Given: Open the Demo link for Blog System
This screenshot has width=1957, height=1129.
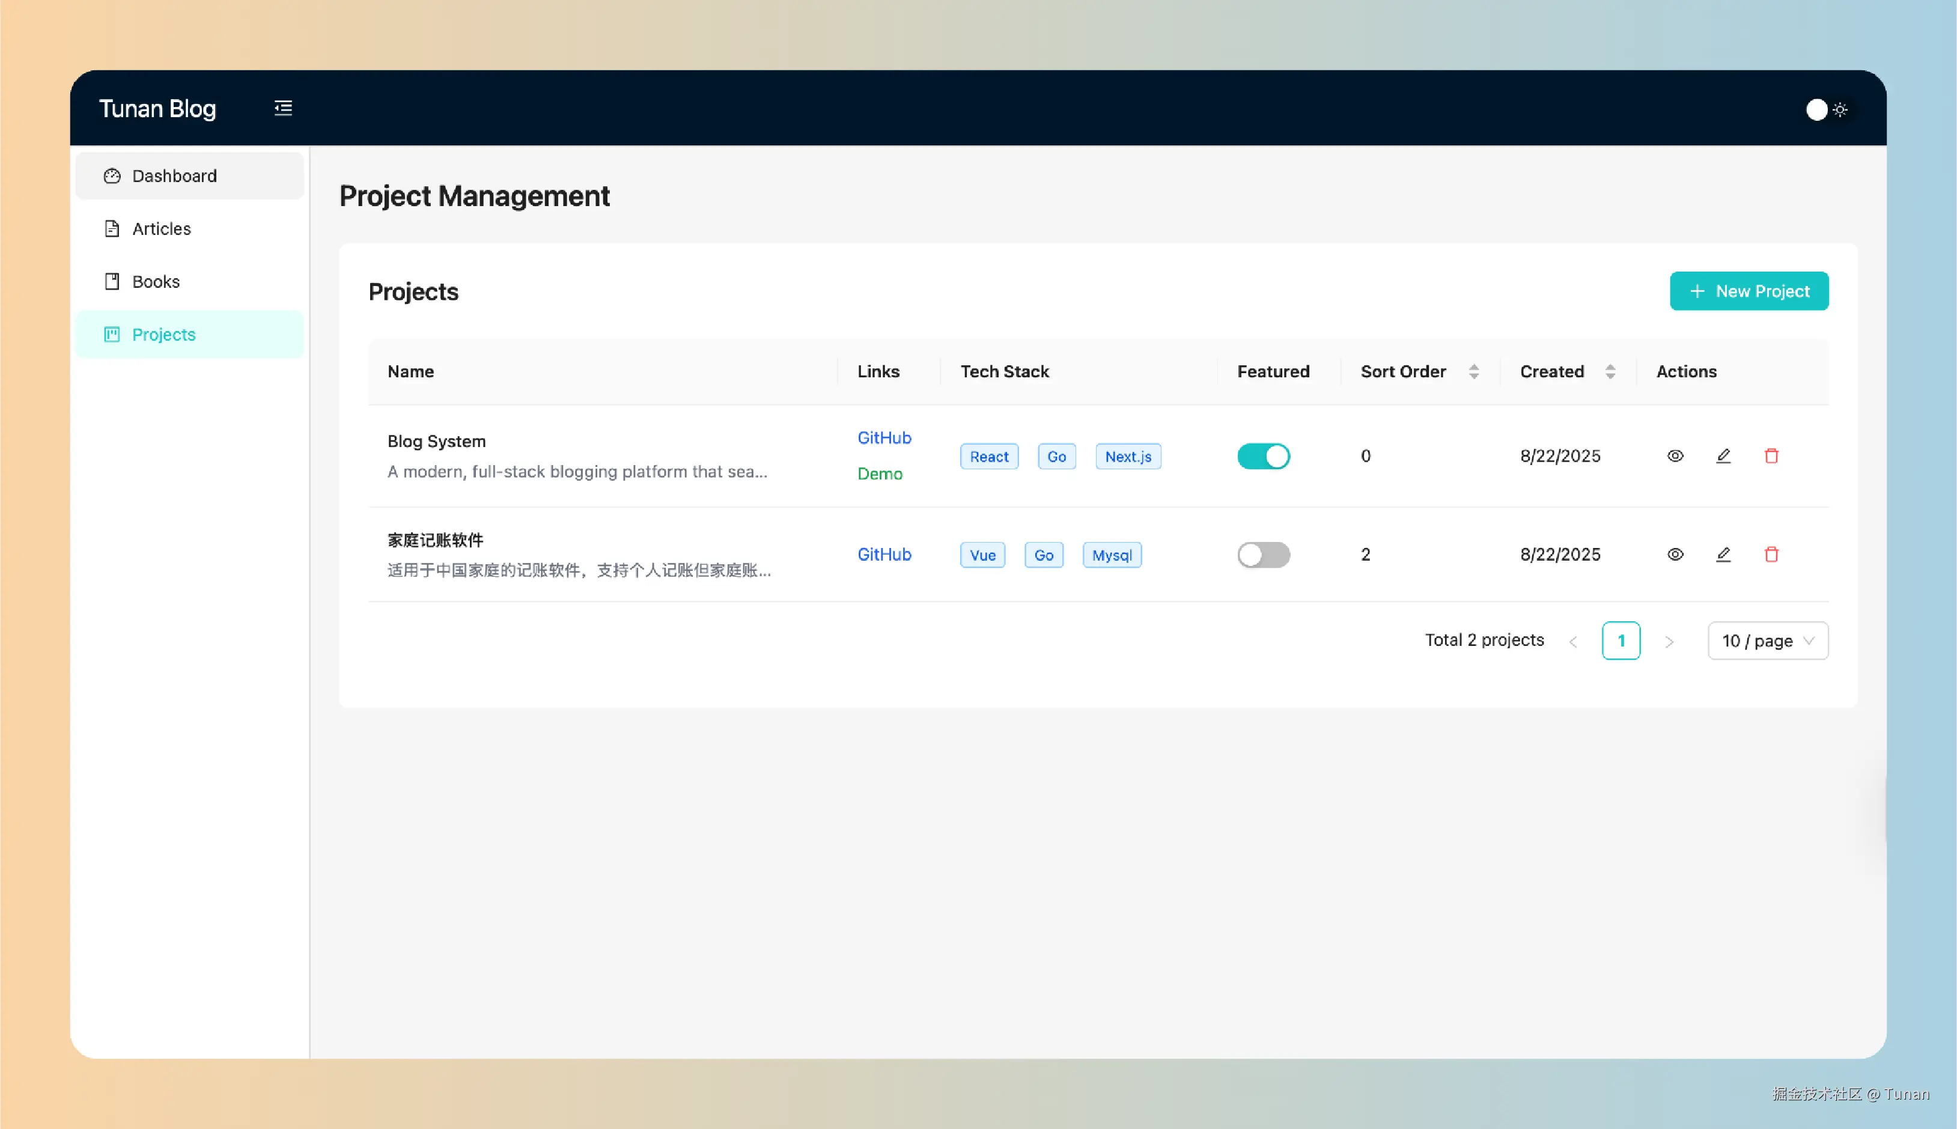Looking at the screenshot, I should point(879,474).
